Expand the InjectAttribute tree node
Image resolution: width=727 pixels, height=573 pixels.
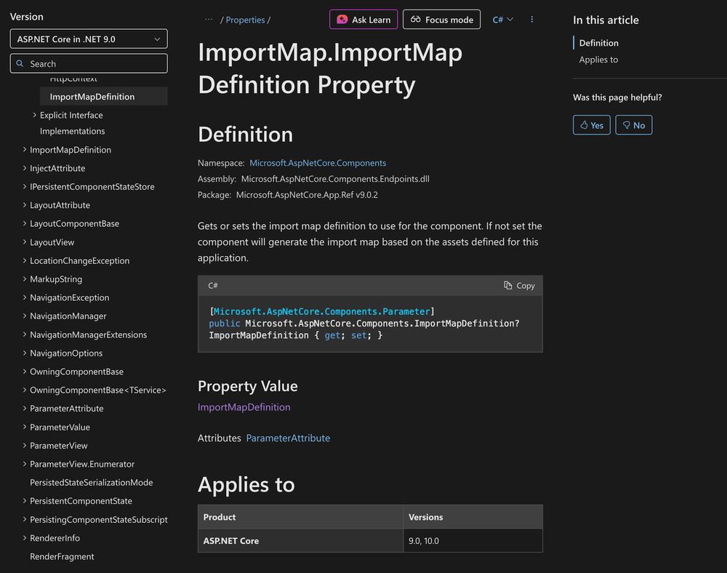(x=25, y=168)
